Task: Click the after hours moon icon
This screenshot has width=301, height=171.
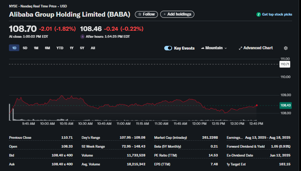Action: point(82,37)
